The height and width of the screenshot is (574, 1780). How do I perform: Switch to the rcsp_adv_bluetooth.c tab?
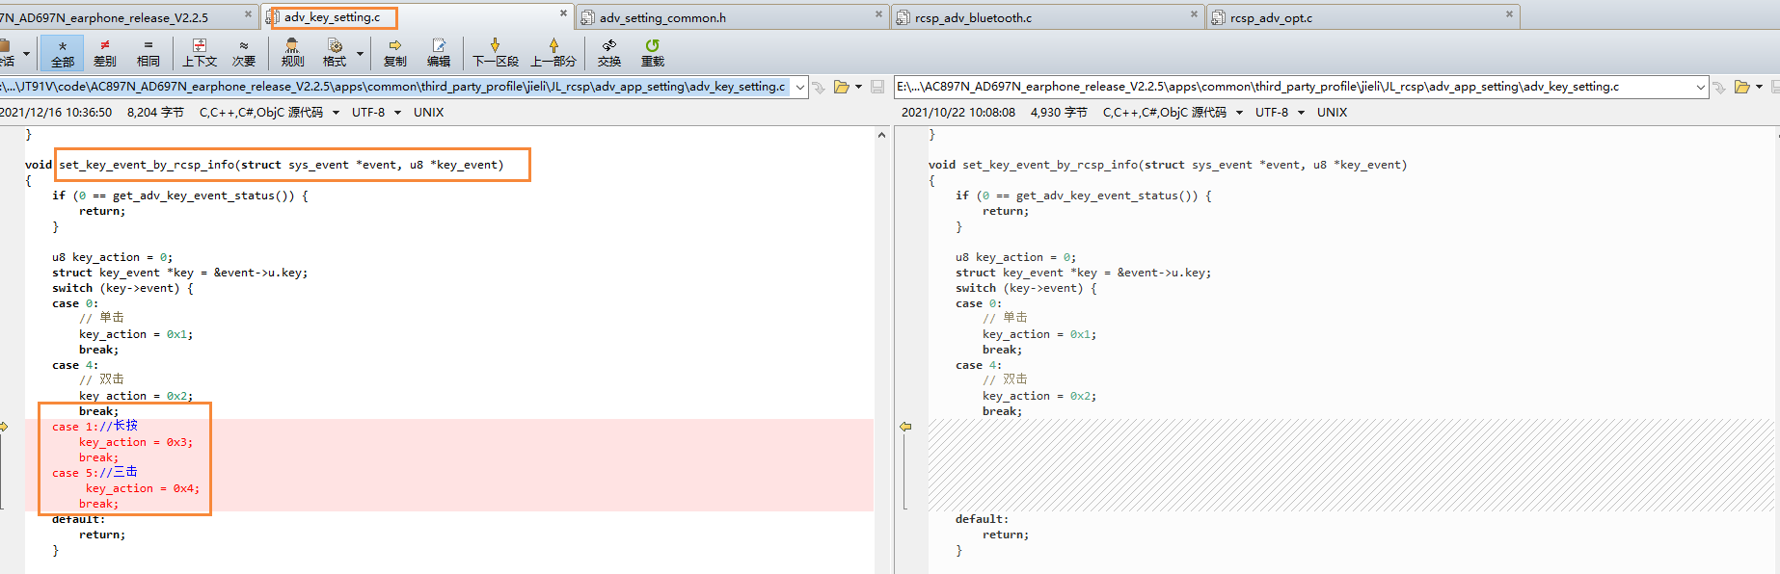973,17
